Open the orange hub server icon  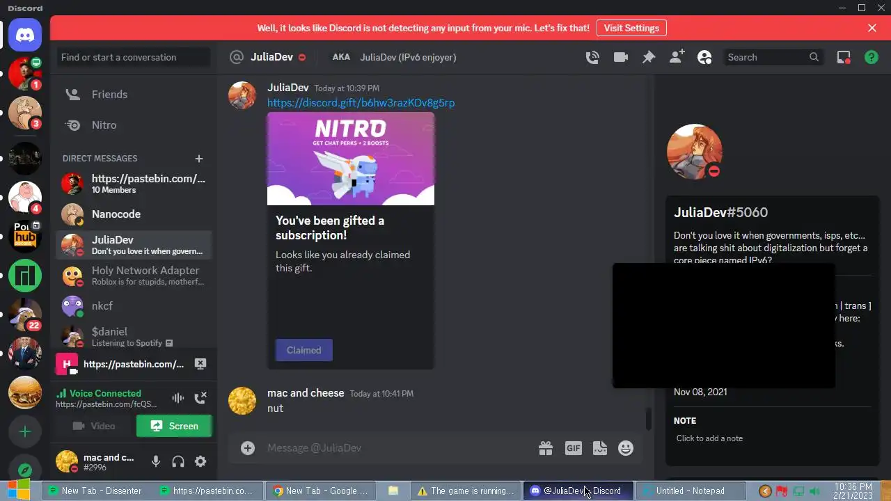pyautogui.click(x=25, y=237)
